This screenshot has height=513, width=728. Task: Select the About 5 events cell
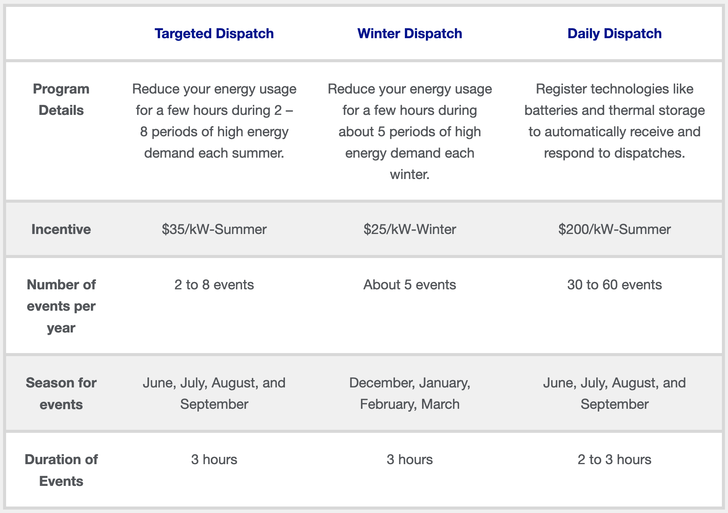point(409,285)
